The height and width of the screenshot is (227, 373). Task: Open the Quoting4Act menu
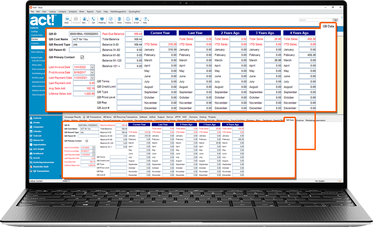pyautogui.click(x=134, y=11)
